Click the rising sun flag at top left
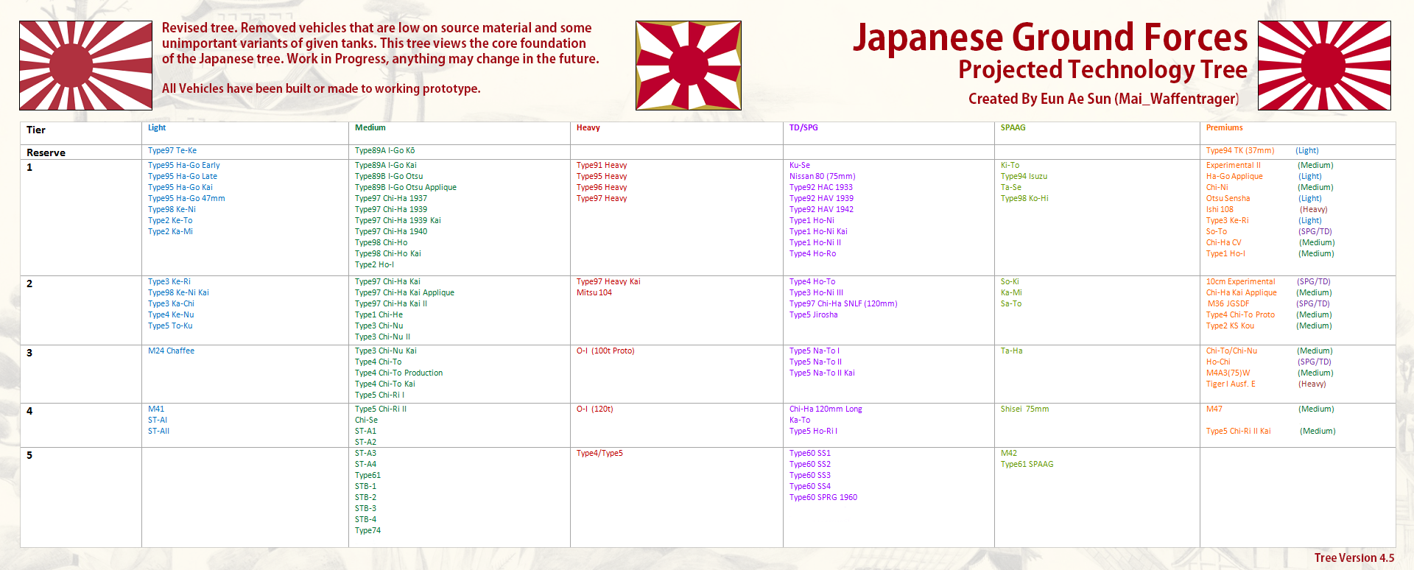Viewport: 1414px width, 570px height. tap(85, 66)
